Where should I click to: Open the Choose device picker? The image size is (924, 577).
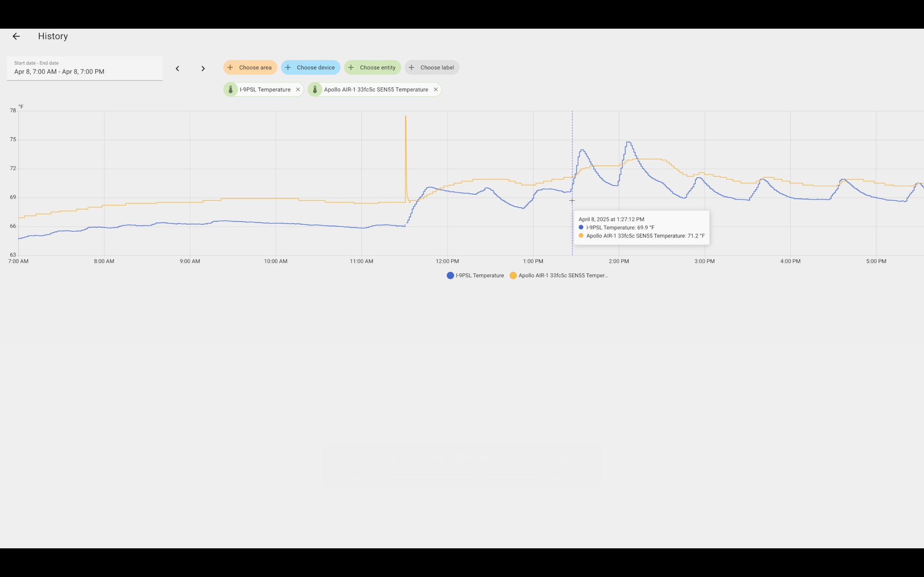[x=316, y=67]
